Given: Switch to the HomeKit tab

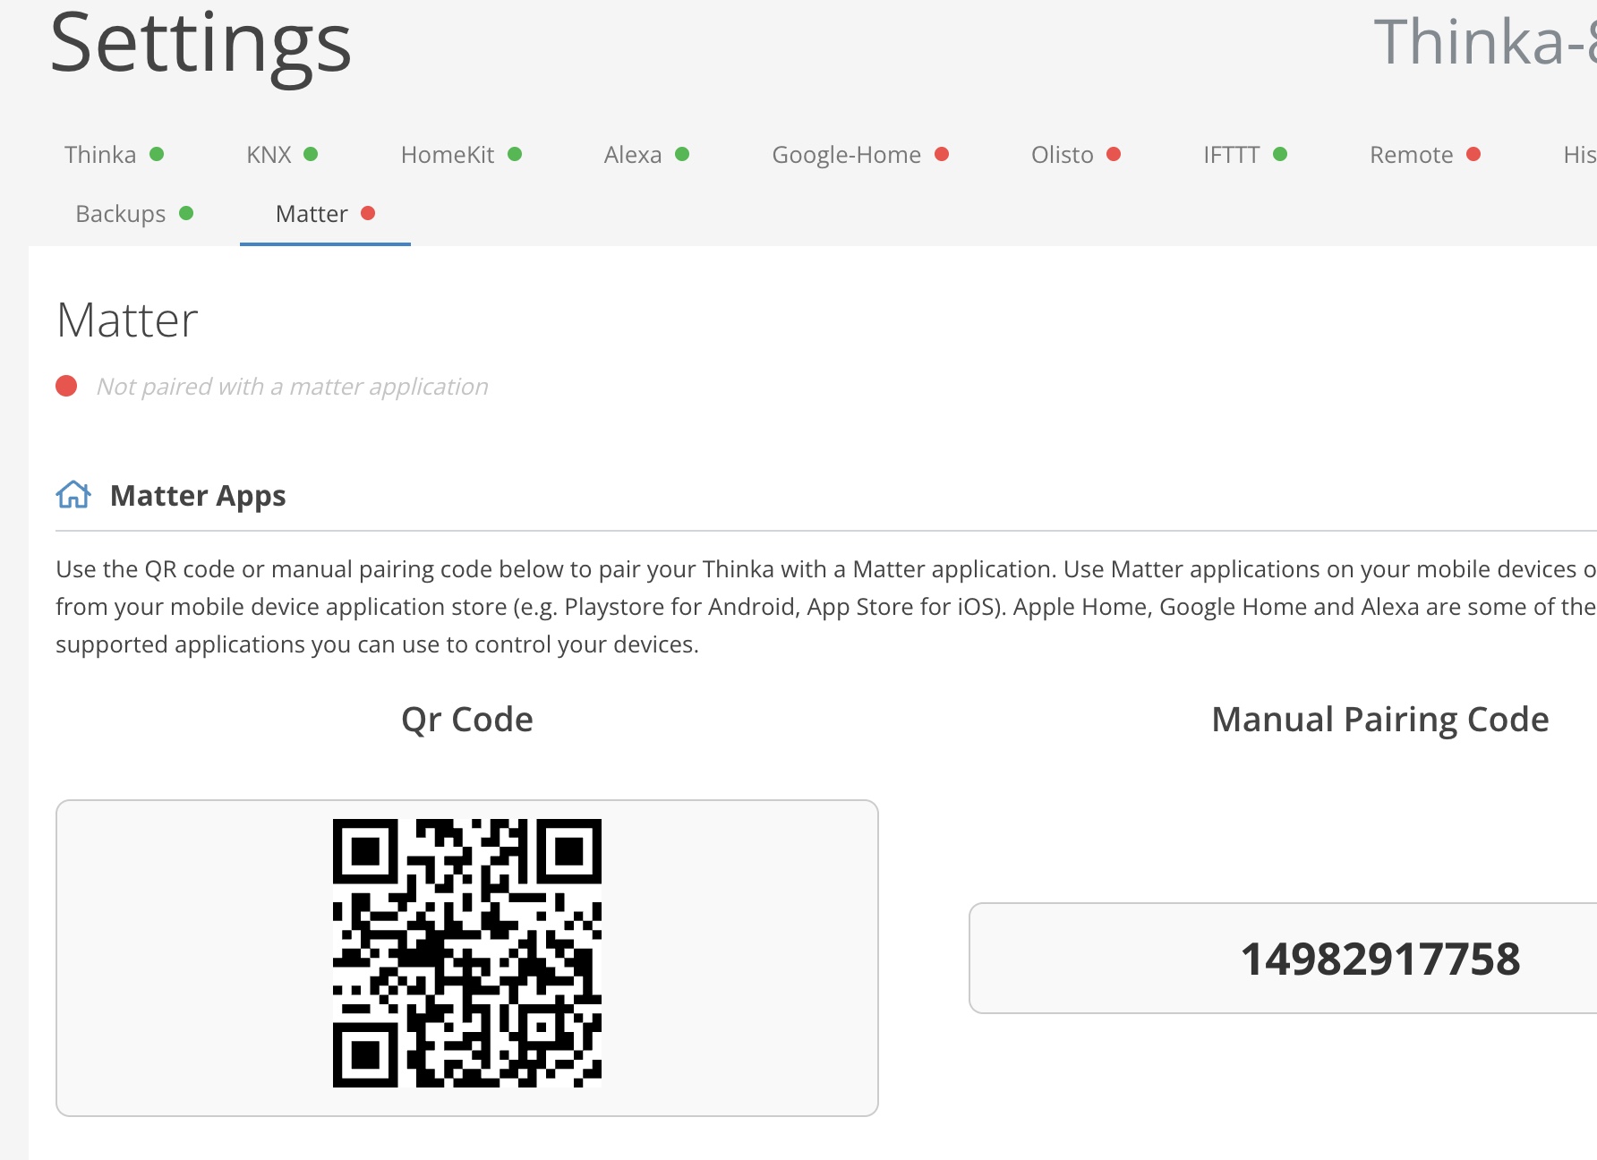Looking at the screenshot, I should (x=448, y=155).
